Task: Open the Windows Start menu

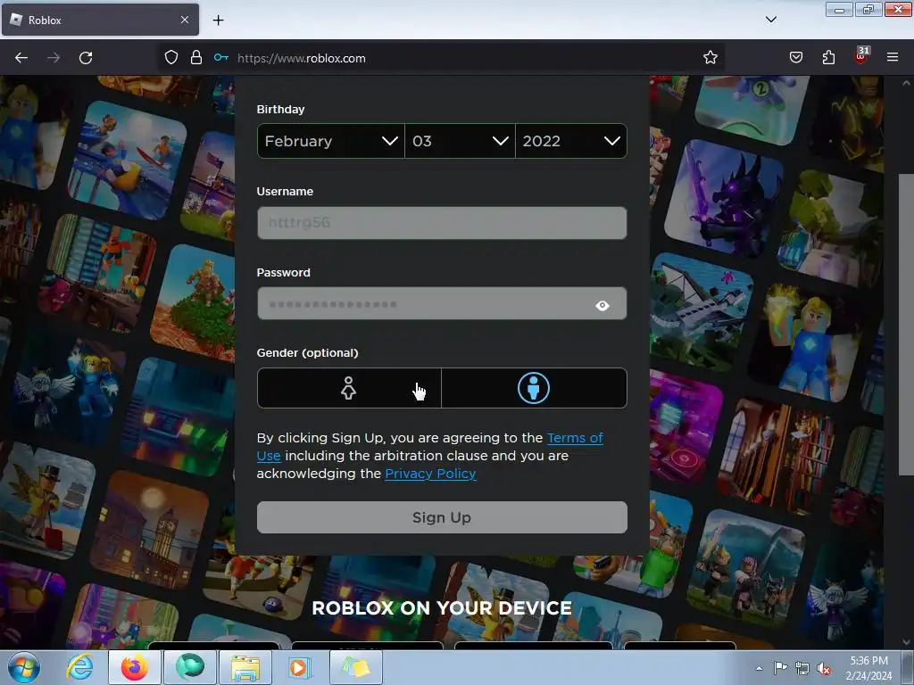Action: point(24,667)
